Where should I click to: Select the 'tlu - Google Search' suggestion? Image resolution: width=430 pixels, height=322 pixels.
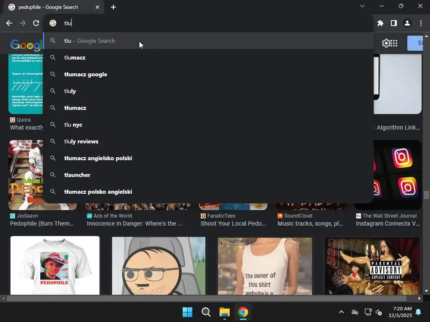pos(208,41)
